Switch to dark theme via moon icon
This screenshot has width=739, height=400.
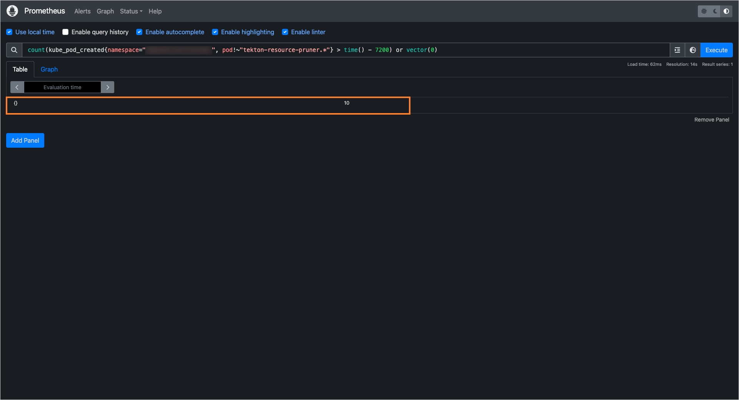pos(715,11)
